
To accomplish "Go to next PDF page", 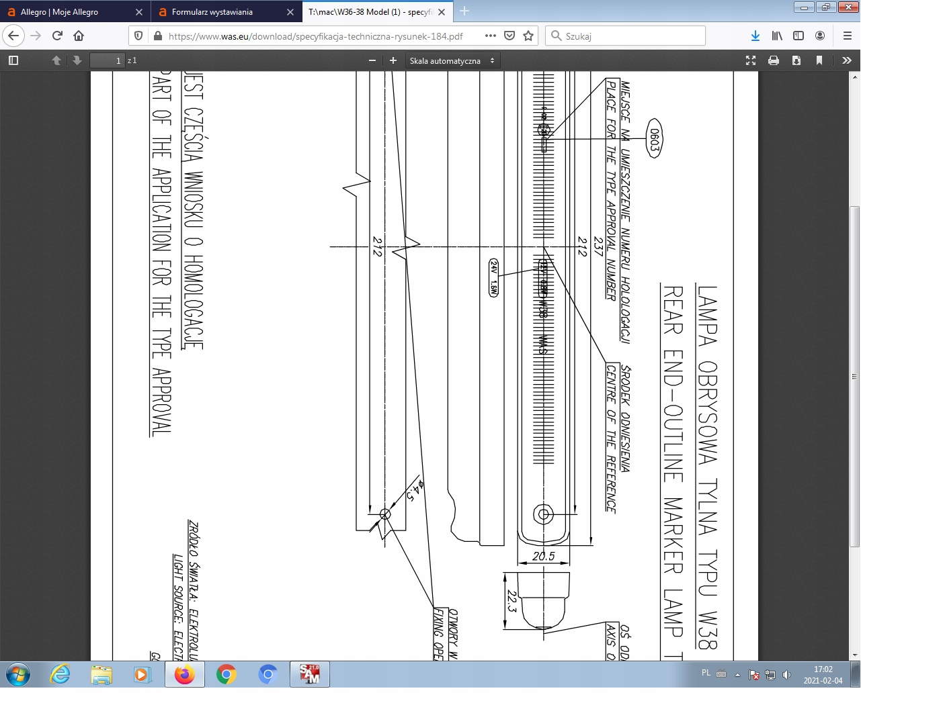I will coord(77,60).
